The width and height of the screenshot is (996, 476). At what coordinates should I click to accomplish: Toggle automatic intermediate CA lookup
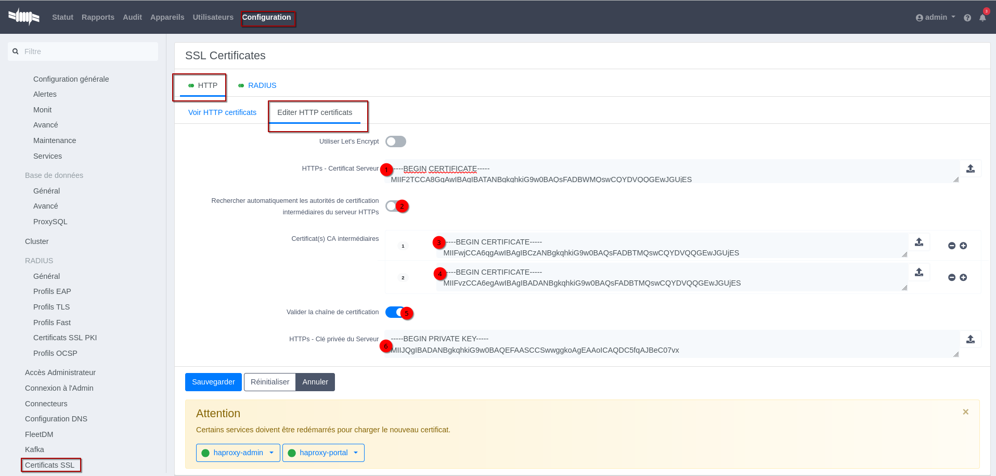point(395,207)
